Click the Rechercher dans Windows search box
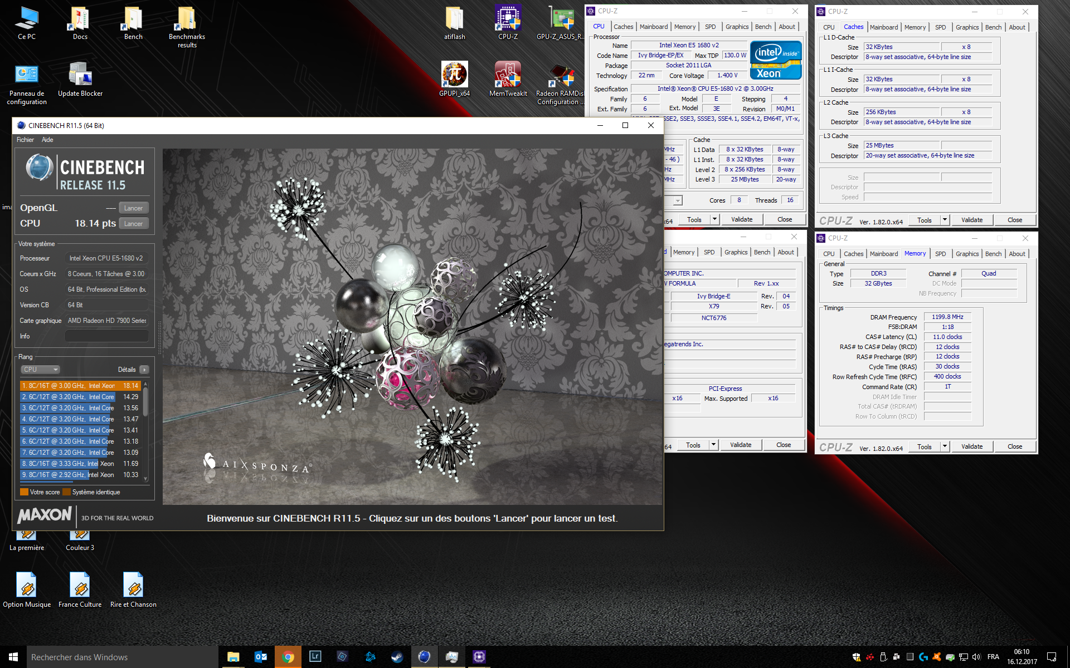The height and width of the screenshot is (668, 1070). (x=123, y=657)
